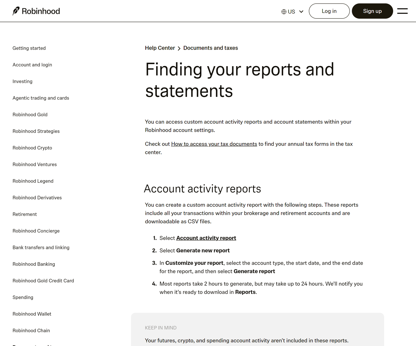Image resolution: width=416 pixels, height=346 pixels.
Task: Open How to access your tax documents link
Action: point(214,144)
